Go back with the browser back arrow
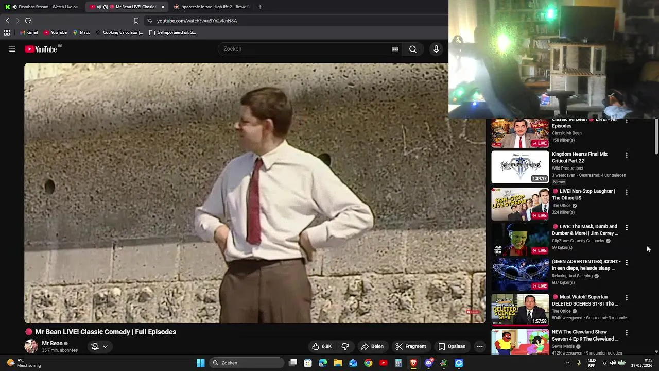 tap(7, 21)
